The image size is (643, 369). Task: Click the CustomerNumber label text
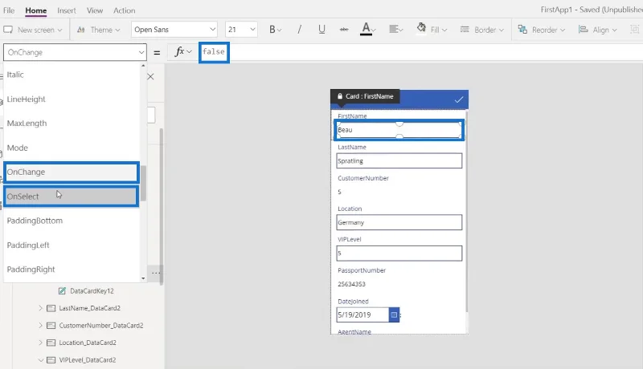coord(363,178)
